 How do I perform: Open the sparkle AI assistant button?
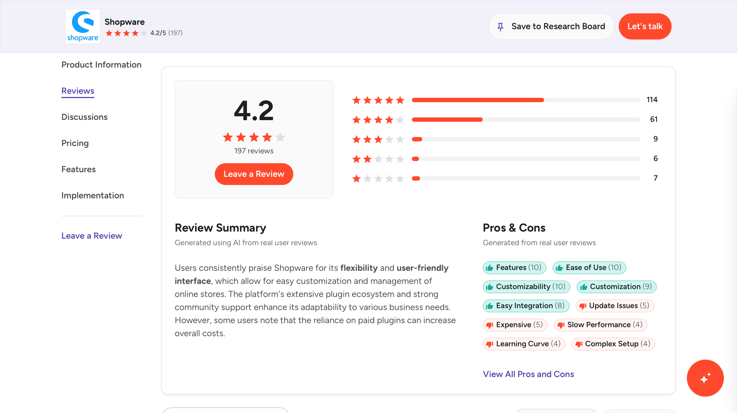[x=705, y=378]
